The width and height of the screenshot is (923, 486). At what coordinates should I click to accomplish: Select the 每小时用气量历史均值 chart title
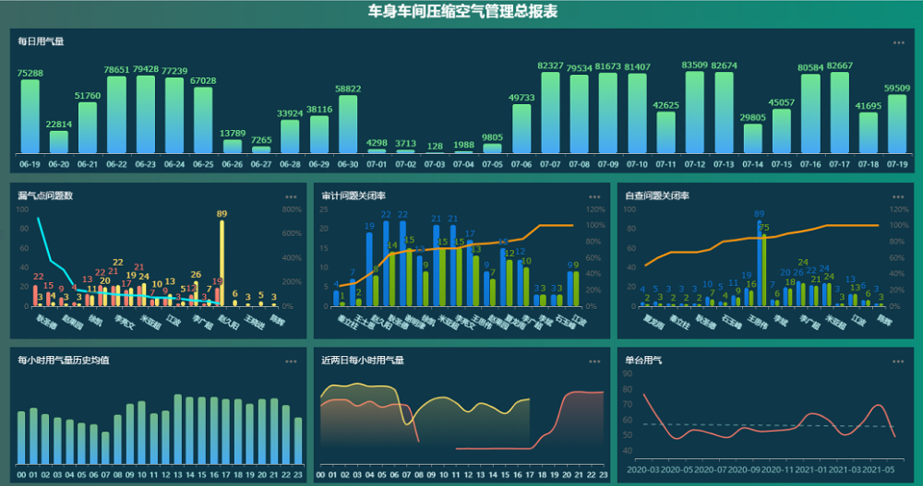coord(63,360)
